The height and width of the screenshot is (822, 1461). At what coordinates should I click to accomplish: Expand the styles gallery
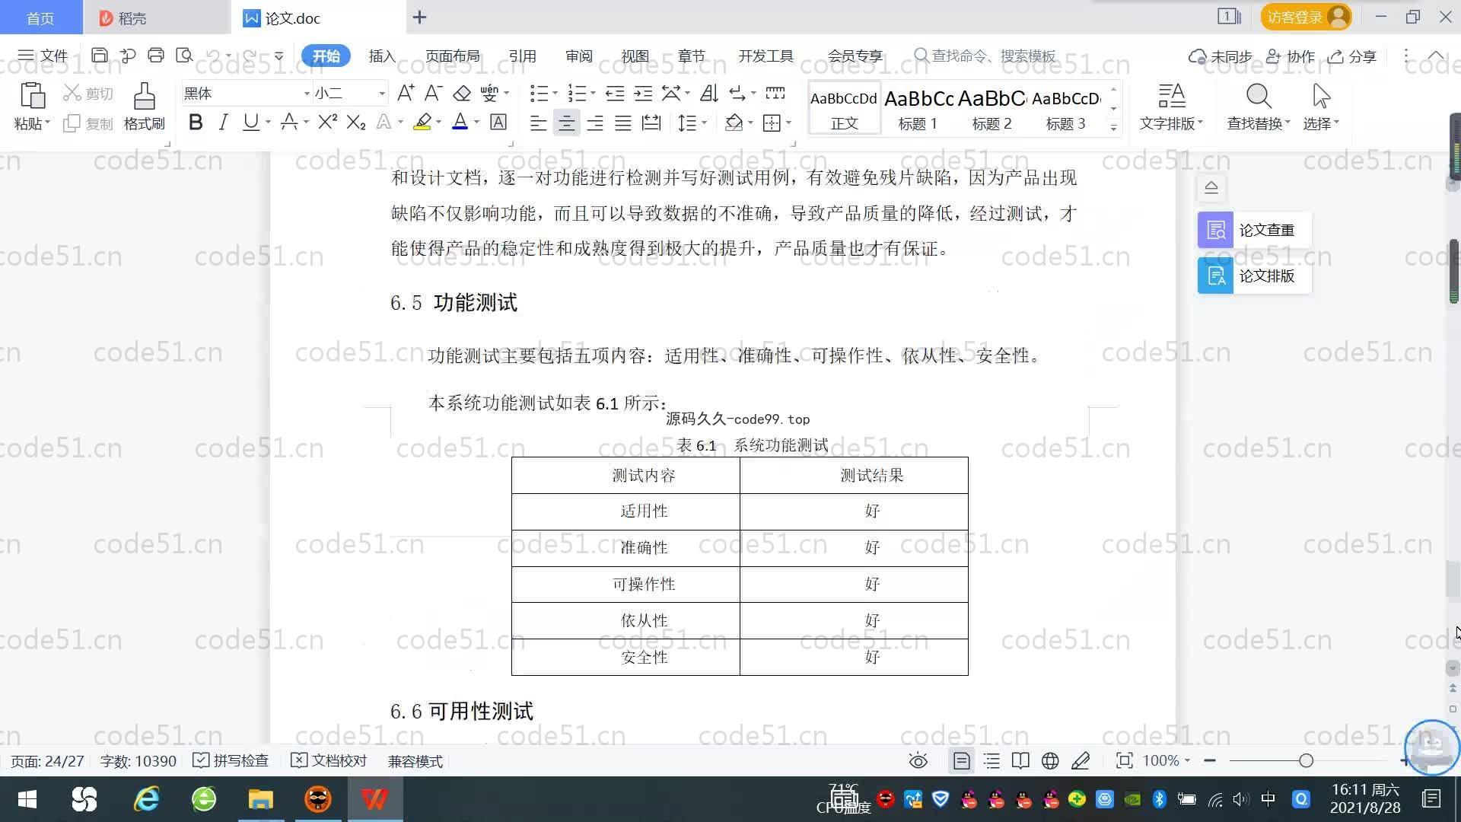pos(1113,128)
